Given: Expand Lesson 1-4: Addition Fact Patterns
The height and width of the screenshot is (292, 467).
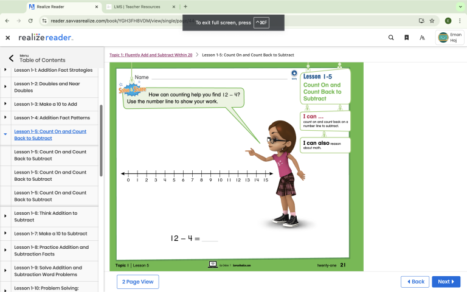Looking at the screenshot, I should [x=5, y=117].
